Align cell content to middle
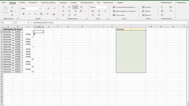Screen dimensions: 189x106 69,7
